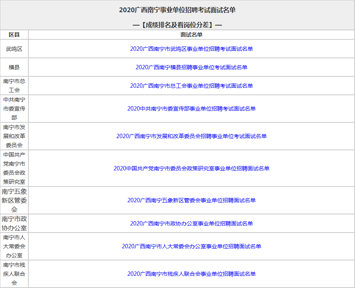Select the 南宁市政协办公室 district cell
355x288 pixels.
click(x=14, y=223)
